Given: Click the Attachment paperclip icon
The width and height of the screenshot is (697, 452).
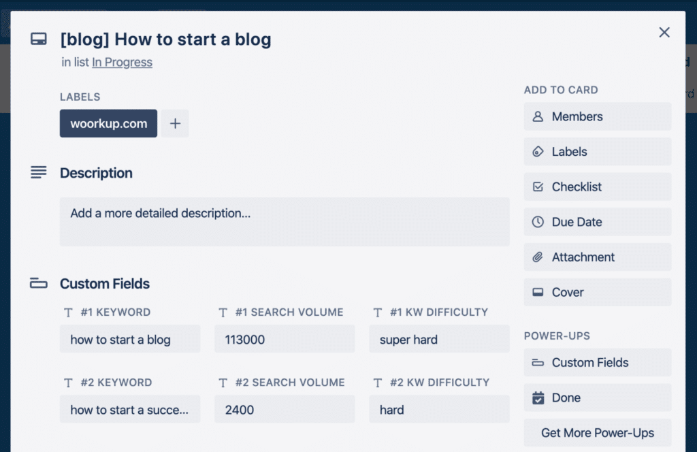Looking at the screenshot, I should (x=538, y=257).
